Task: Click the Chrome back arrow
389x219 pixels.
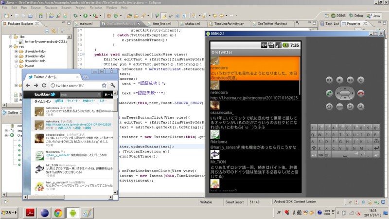Action: coord(28,86)
